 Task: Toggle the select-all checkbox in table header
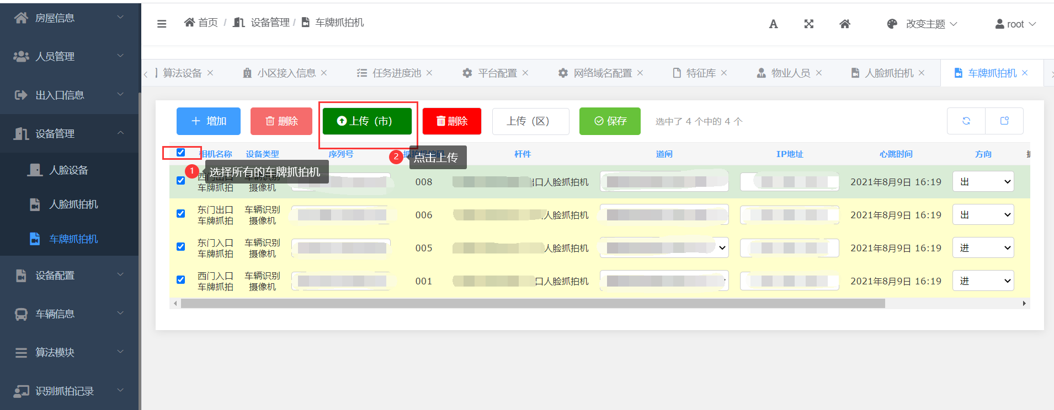pyautogui.click(x=180, y=153)
